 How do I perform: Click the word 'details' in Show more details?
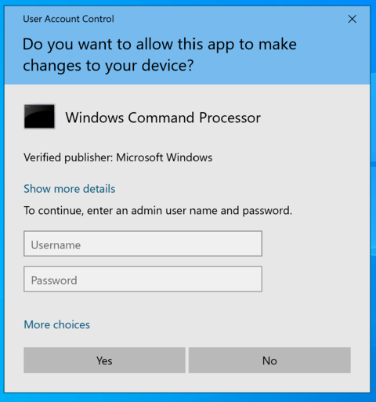[x=99, y=189]
